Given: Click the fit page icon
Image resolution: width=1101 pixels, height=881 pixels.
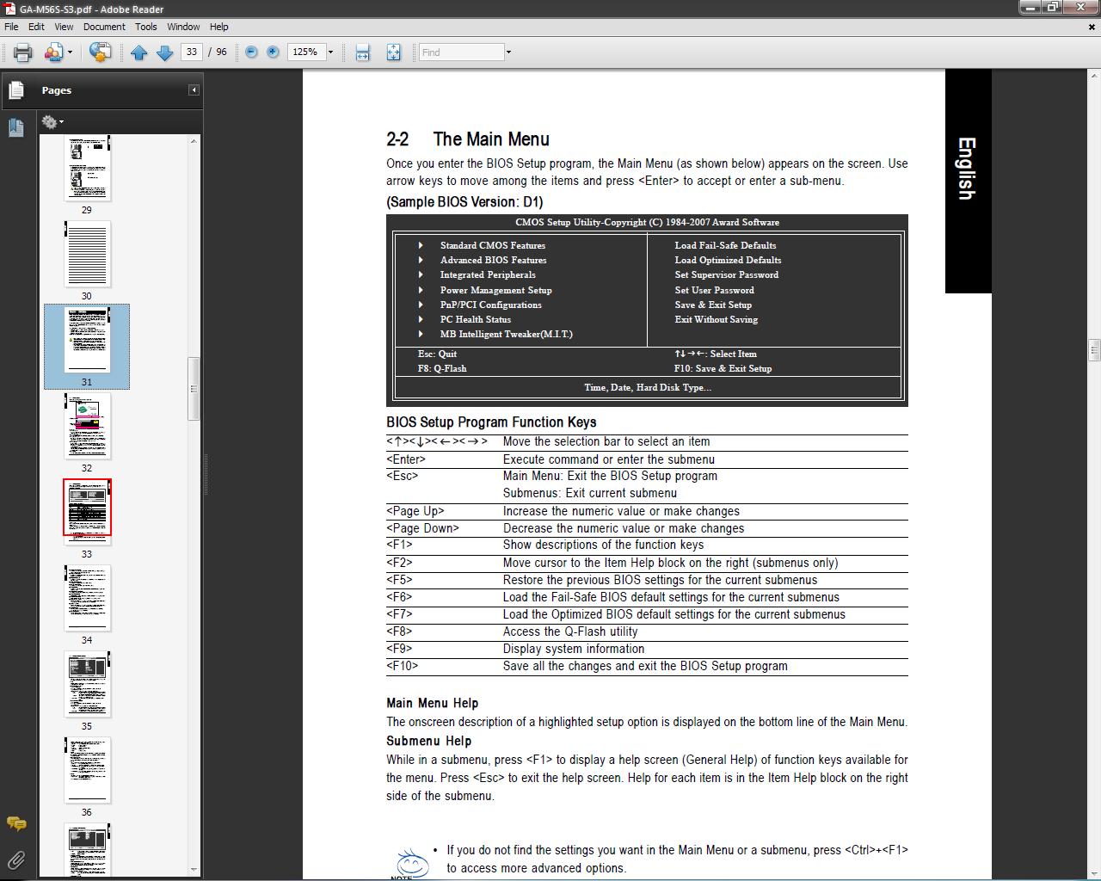Looking at the screenshot, I should tap(393, 52).
